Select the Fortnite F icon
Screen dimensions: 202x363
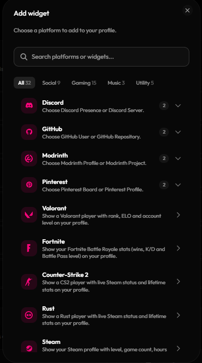(29, 248)
